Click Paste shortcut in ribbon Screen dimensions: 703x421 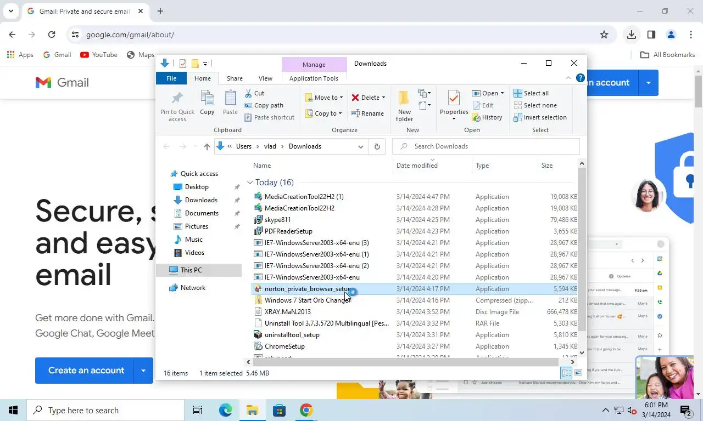coord(269,117)
